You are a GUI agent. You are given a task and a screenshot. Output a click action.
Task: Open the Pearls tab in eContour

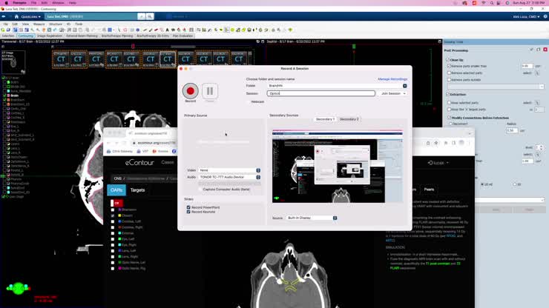click(x=429, y=190)
